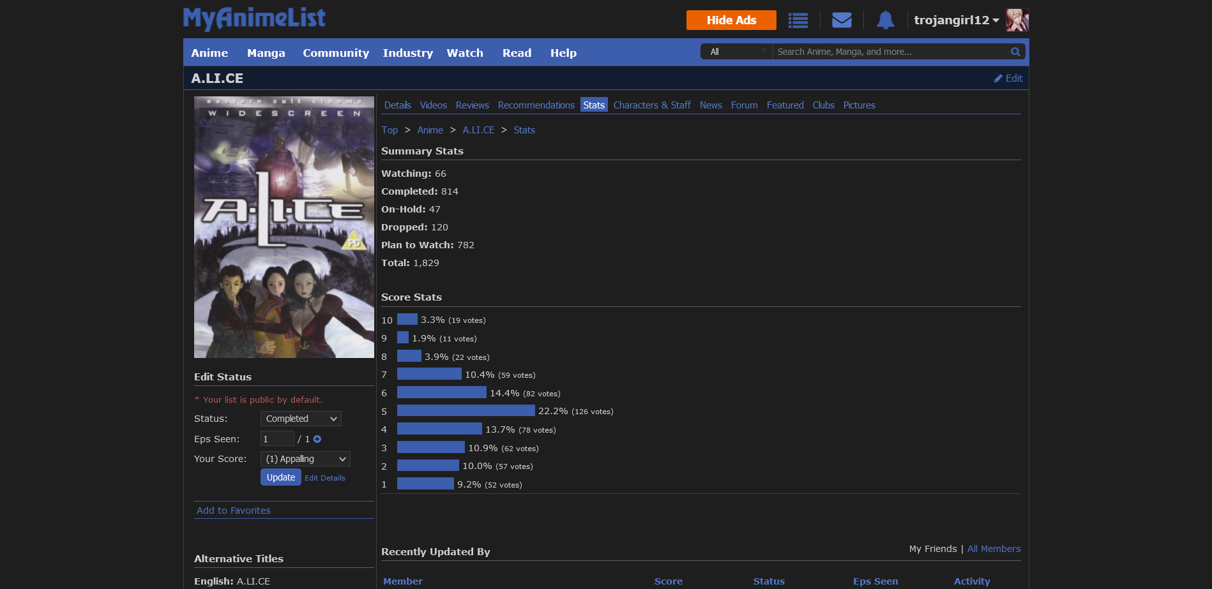
Task: Click the pencil Edit icon
Action: pos(999,78)
